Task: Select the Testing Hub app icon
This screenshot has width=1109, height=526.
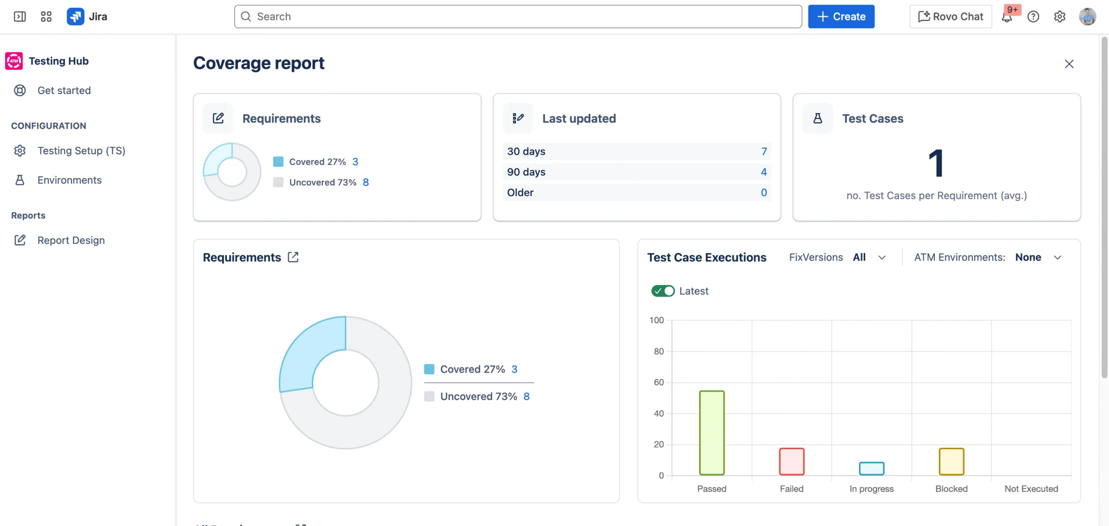Action: (x=13, y=61)
